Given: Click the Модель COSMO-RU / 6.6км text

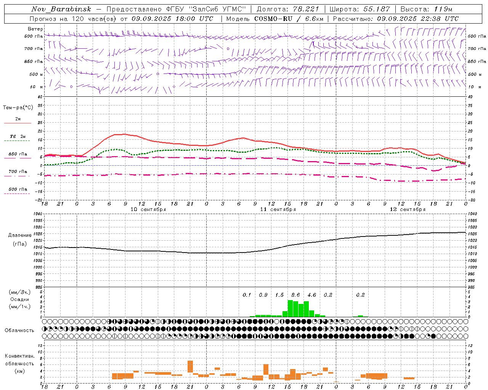Looking at the screenshot, I should 275,19.
